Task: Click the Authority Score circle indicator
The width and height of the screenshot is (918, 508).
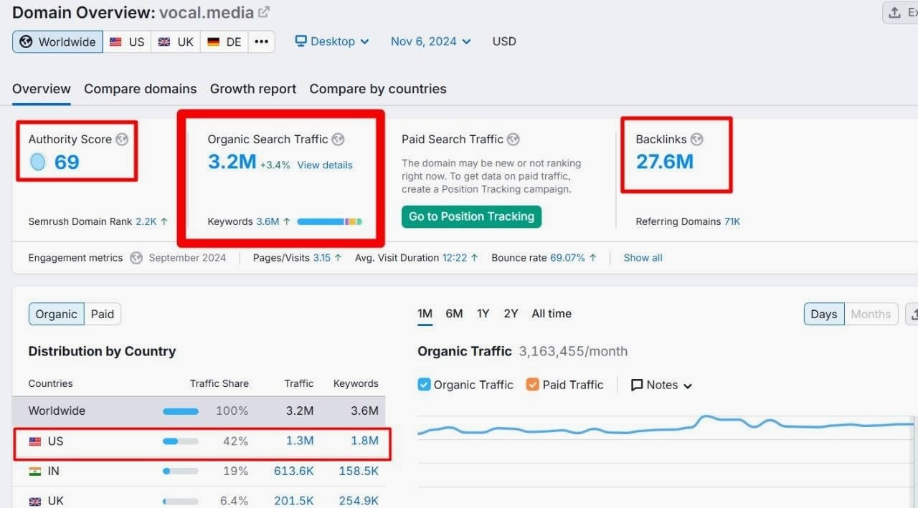Action: pos(38,162)
